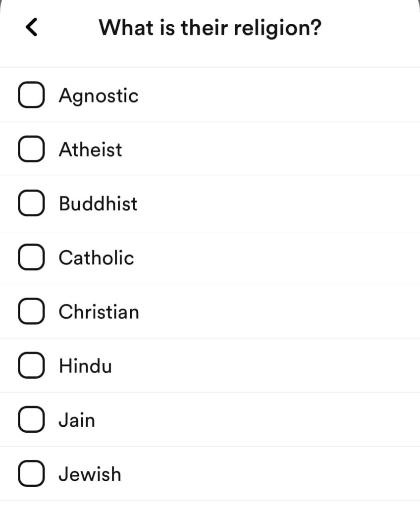This screenshot has height=507, width=420.
Task: Check the Jain checkbox box
Action: point(32,420)
